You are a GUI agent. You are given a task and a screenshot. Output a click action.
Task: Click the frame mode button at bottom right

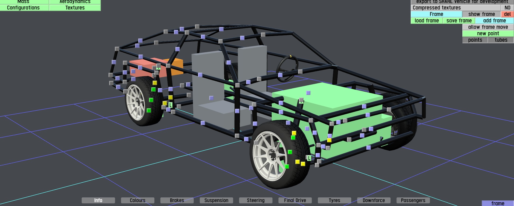pos(498,203)
